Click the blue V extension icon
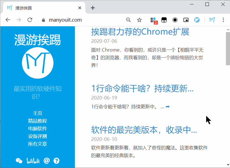This screenshot has width=230, height=168. 197,20
